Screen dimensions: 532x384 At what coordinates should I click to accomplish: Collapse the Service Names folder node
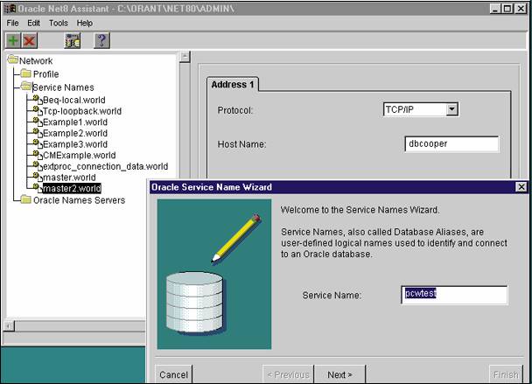point(25,87)
